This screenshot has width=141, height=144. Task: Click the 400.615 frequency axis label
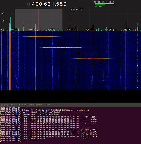point(14,29)
